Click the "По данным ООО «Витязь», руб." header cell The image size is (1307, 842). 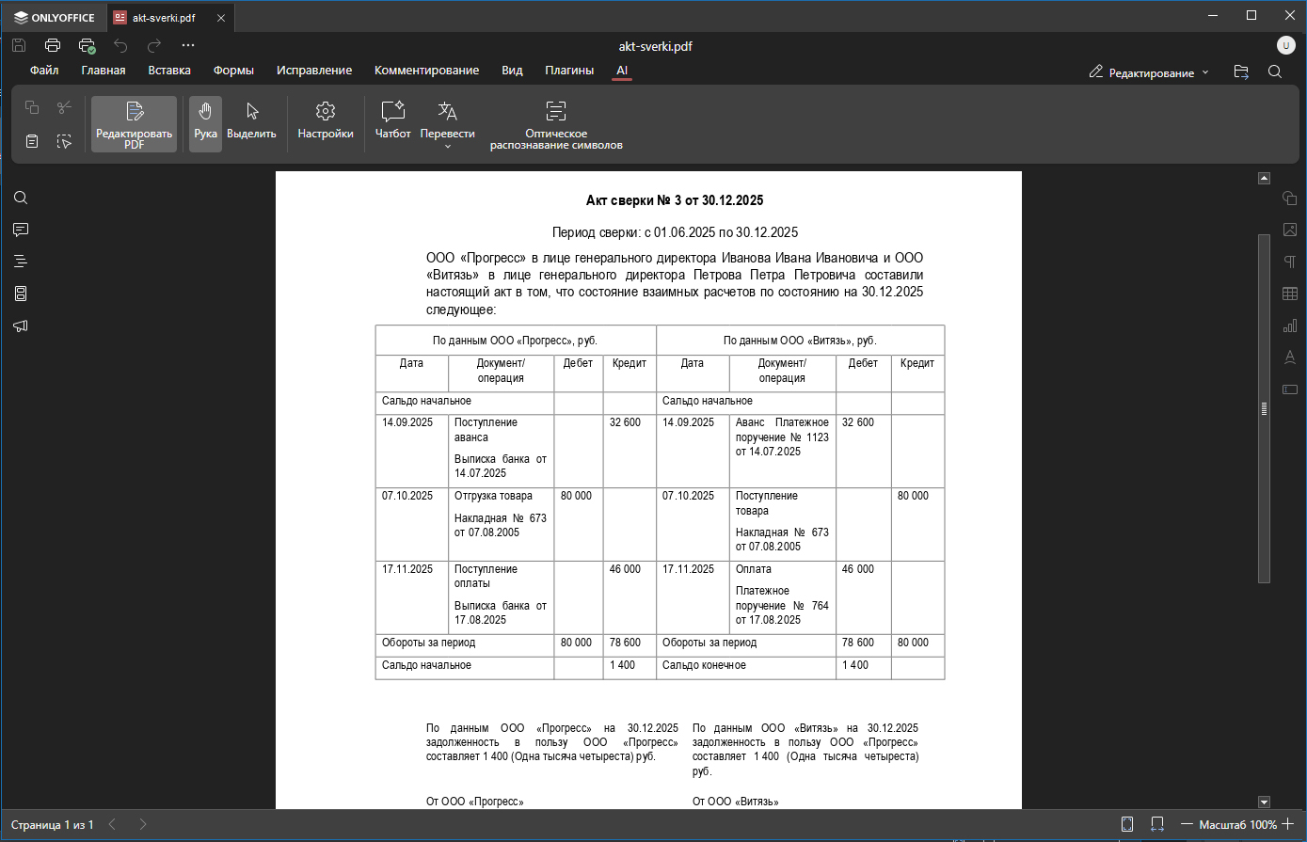[800, 341]
